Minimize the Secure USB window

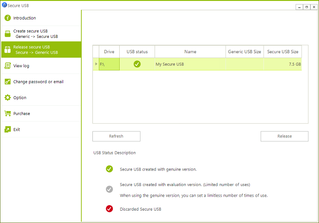(x=300, y=7)
